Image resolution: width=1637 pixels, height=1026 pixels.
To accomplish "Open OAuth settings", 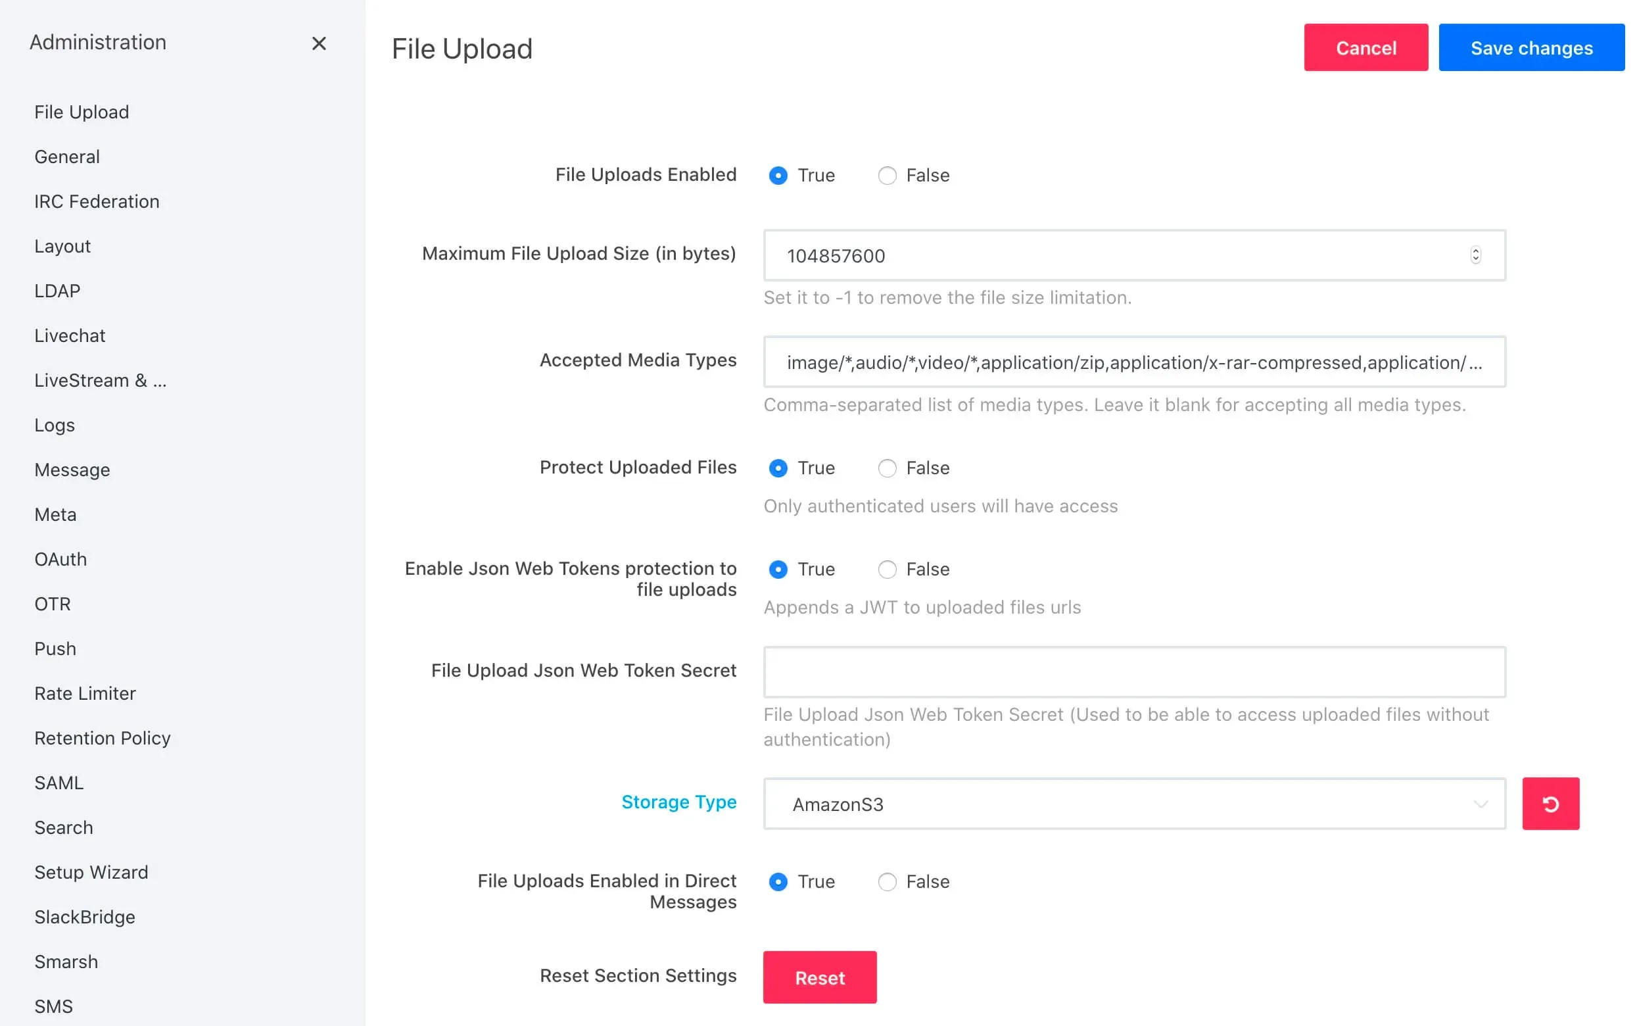I will (x=60, y=560).
